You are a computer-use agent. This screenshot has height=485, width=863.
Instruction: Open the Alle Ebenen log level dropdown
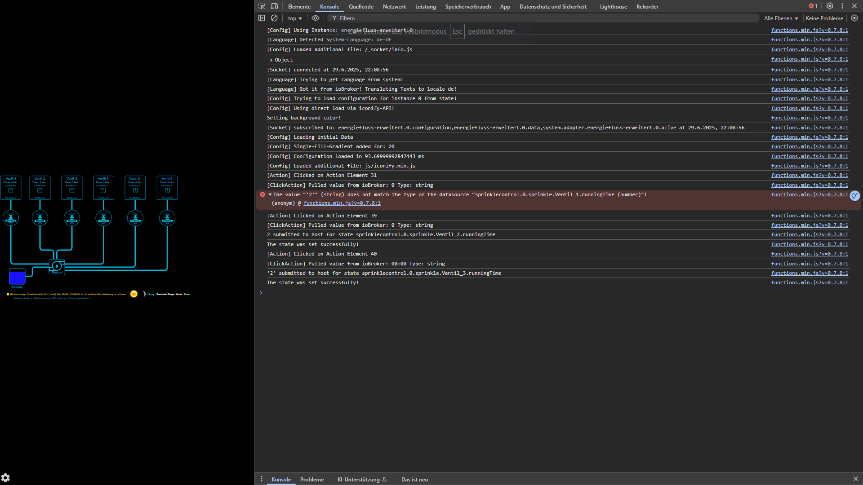coord(781,18)
